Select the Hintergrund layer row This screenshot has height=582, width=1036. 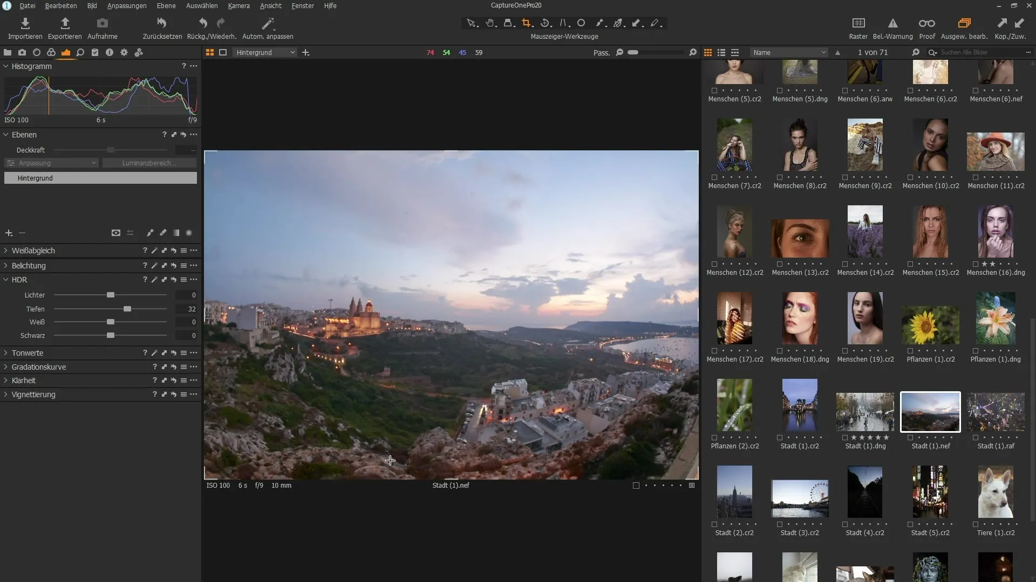point(100,178)
